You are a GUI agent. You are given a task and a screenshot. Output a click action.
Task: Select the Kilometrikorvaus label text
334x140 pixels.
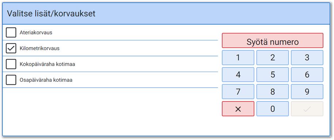click(x=39, y=48)
